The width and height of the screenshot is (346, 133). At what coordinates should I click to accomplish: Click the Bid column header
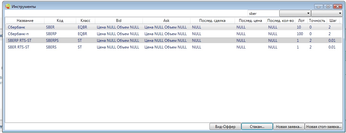pyautogui.click(x=119, y=21)
